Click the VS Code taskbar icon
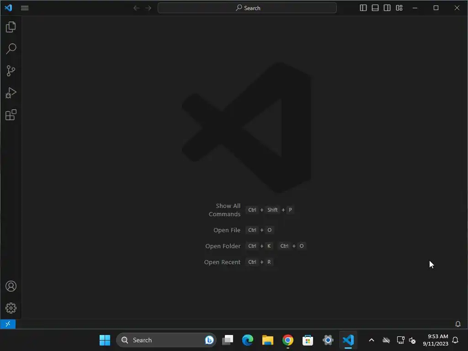Viewport: 468px width, 351px height. pyautogui.click(x=348, y=340)
